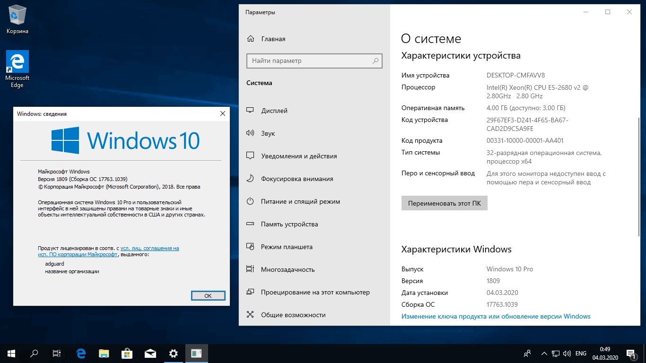The height and width of the screenshot is (363, 646).
Task: Go to Уведомления и действия
Action: (x=314, y=156)
